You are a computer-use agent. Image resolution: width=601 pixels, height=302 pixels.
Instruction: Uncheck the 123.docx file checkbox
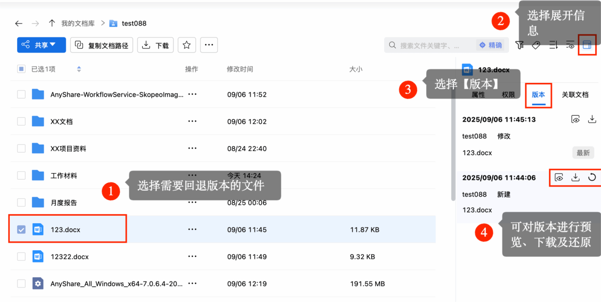pos(21,229)
